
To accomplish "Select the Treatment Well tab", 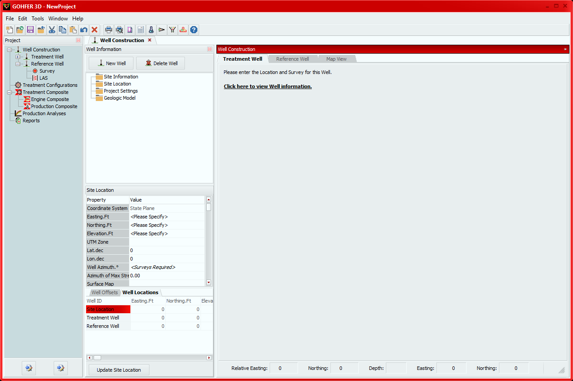I will pos(243,59).
